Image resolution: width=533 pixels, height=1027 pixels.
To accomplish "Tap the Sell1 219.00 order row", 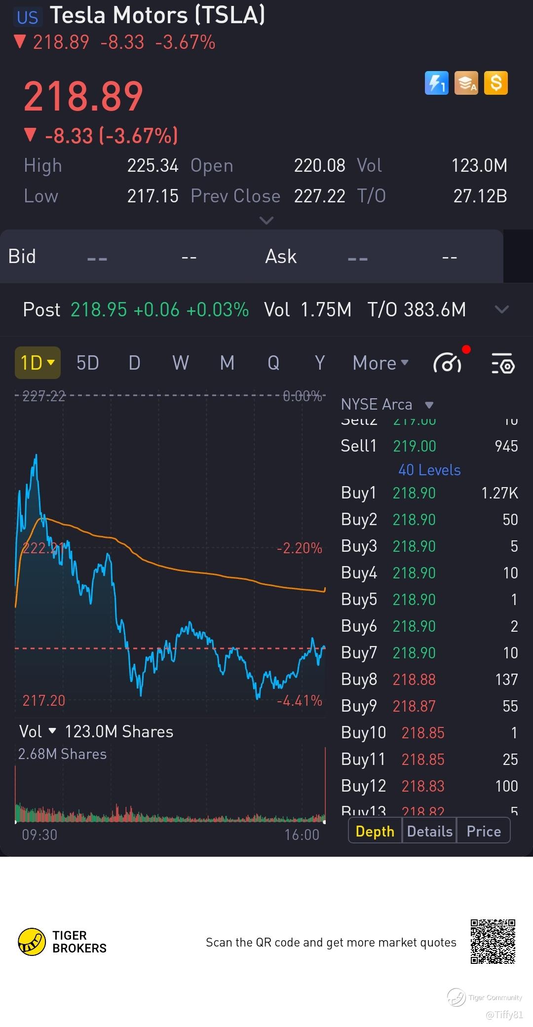I will point(429,446).
